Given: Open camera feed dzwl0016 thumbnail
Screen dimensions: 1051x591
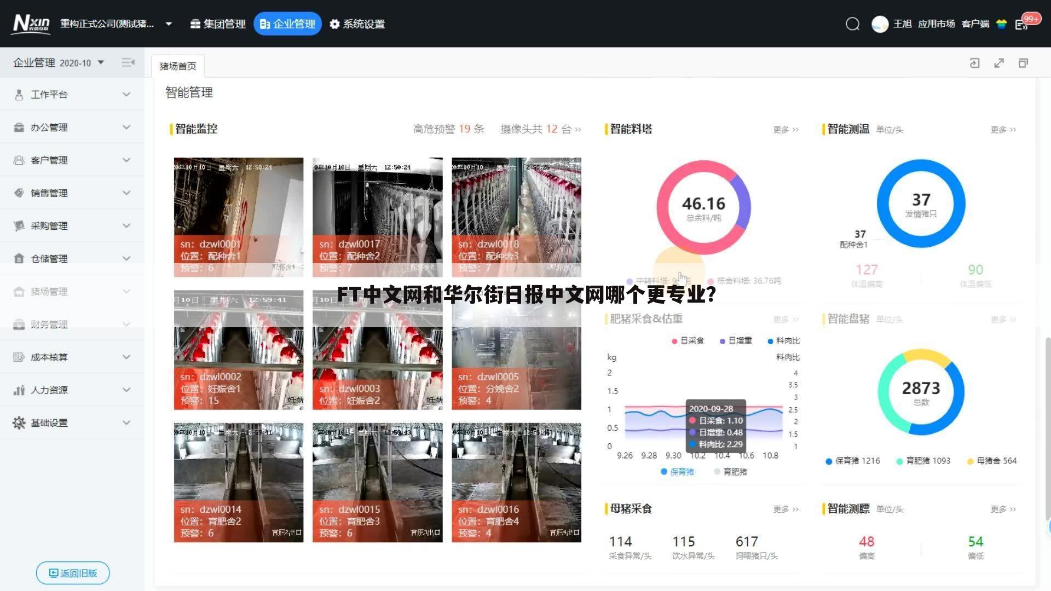Looking at the screenshot, I should 516,483.
